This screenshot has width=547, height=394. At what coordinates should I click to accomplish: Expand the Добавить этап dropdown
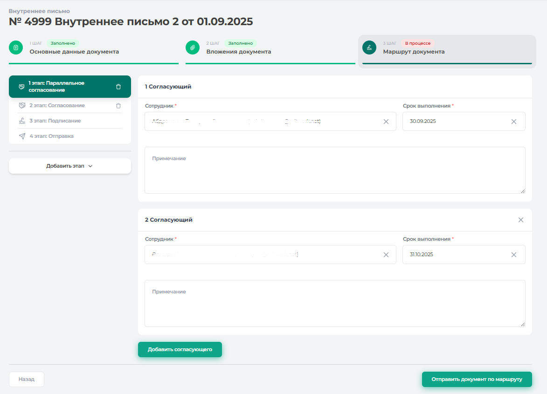click(x=70, y=166)
